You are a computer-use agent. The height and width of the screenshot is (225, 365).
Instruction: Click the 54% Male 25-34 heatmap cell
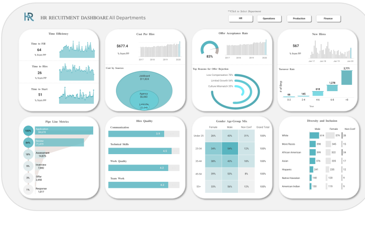(x=230, y=149)
